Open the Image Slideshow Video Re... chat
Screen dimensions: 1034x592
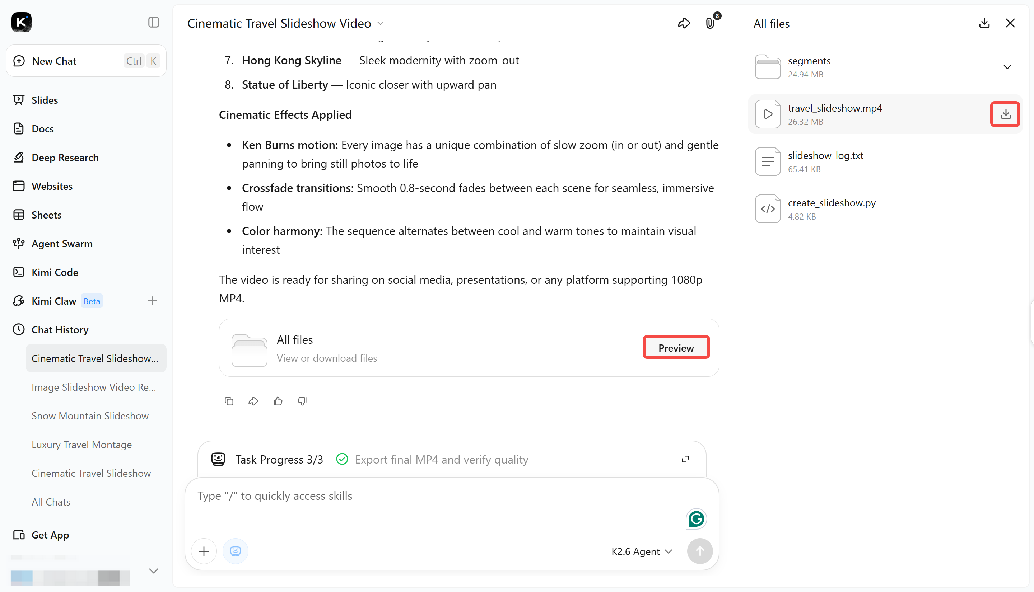click(94, 387)
